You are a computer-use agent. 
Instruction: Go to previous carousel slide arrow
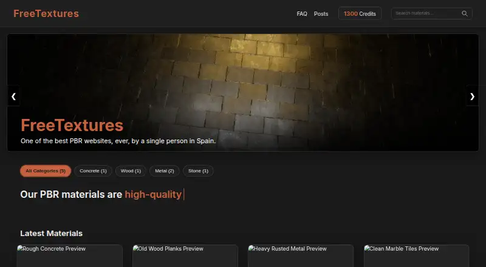click(13, 96)
